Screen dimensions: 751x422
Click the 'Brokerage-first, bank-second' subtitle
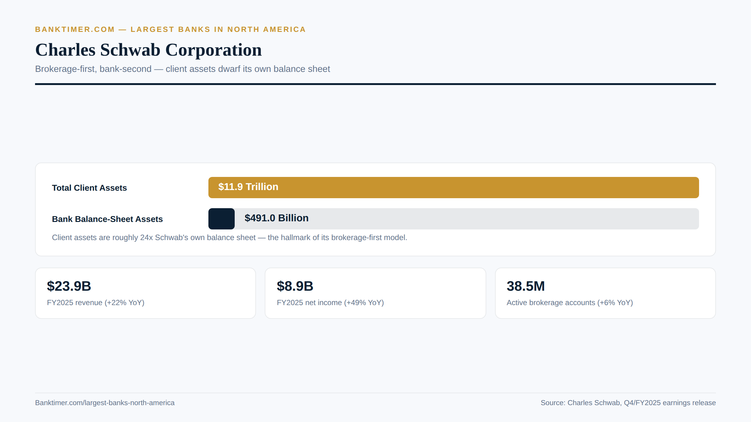[x=182, y=69]
